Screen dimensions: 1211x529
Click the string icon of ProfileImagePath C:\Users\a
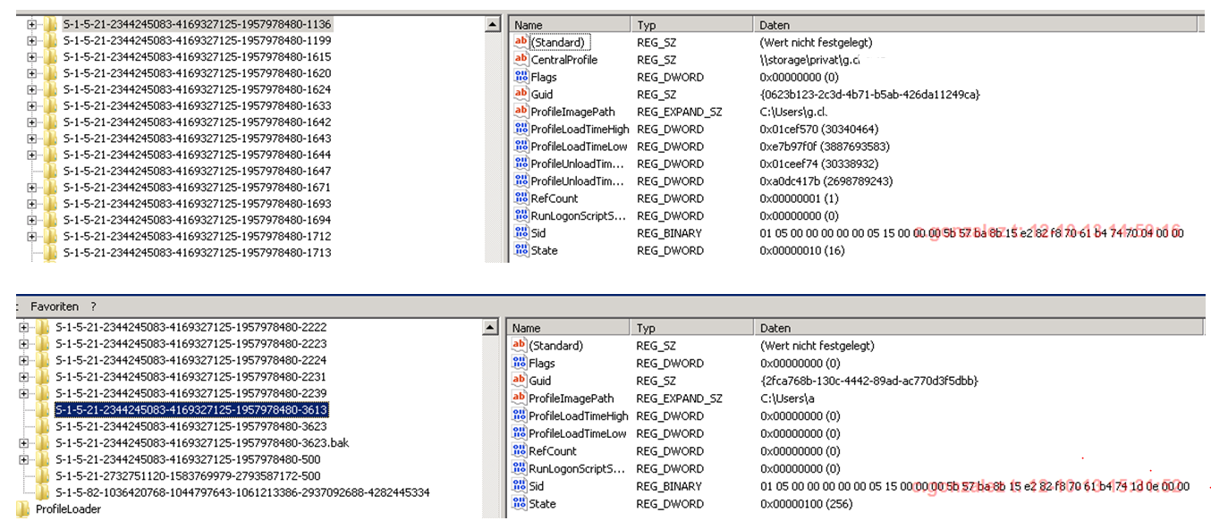(x=519, y=398)
